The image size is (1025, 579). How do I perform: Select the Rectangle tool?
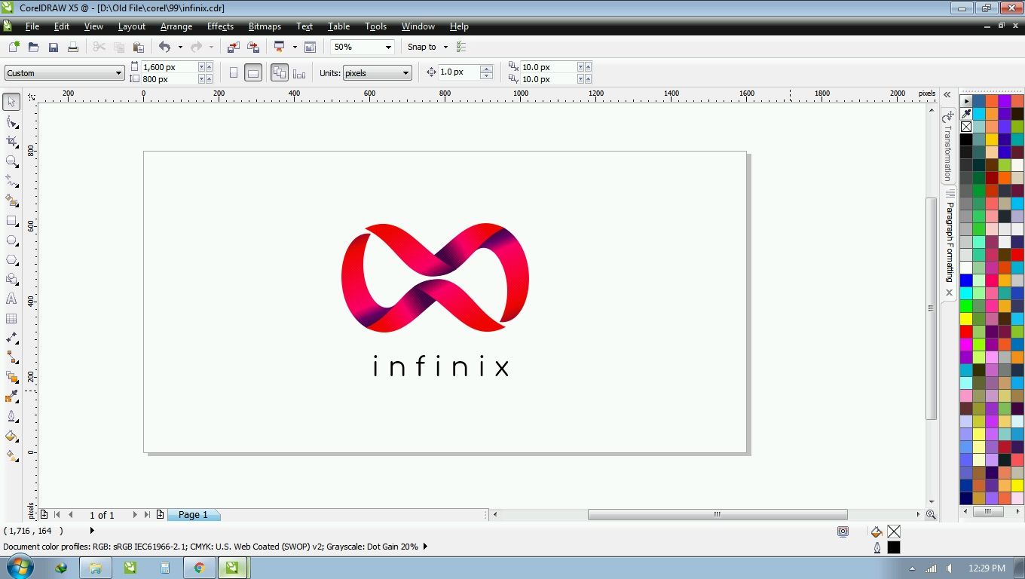pos(11,220)
